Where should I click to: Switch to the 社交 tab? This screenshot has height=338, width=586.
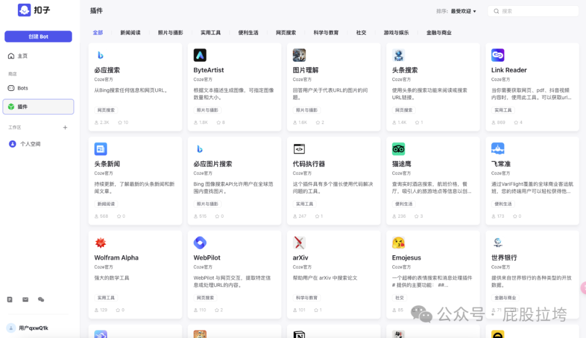(x=361, y=33)
